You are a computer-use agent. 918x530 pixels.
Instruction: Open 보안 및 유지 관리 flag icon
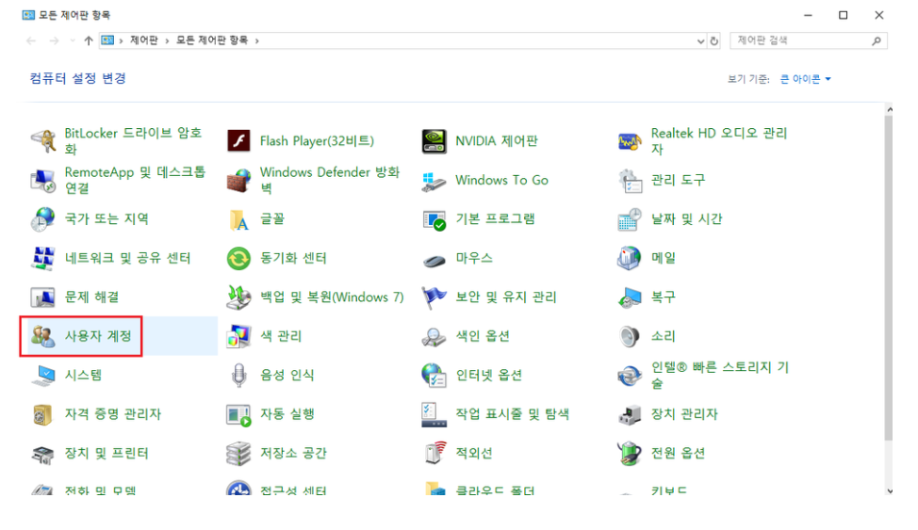tap(434, 297)
